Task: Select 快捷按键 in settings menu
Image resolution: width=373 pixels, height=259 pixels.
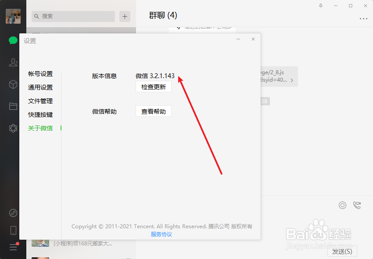Action: pos(40,115)
